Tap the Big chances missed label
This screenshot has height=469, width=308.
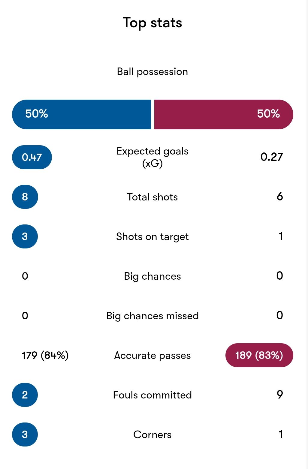point(152,316)
